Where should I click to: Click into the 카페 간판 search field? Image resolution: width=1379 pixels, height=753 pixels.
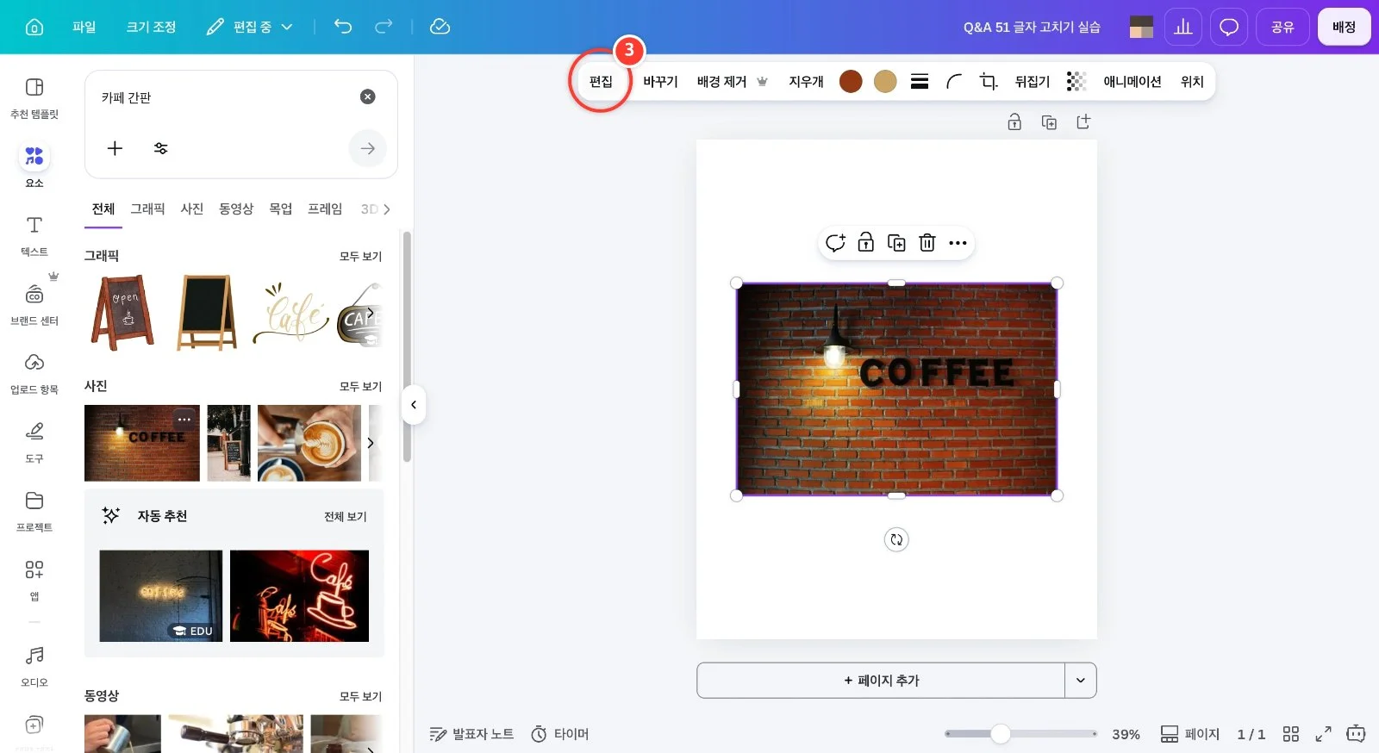(224, 97)
